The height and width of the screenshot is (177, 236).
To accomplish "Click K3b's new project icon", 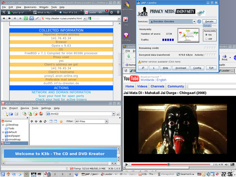I will click(x=6, y=114).
